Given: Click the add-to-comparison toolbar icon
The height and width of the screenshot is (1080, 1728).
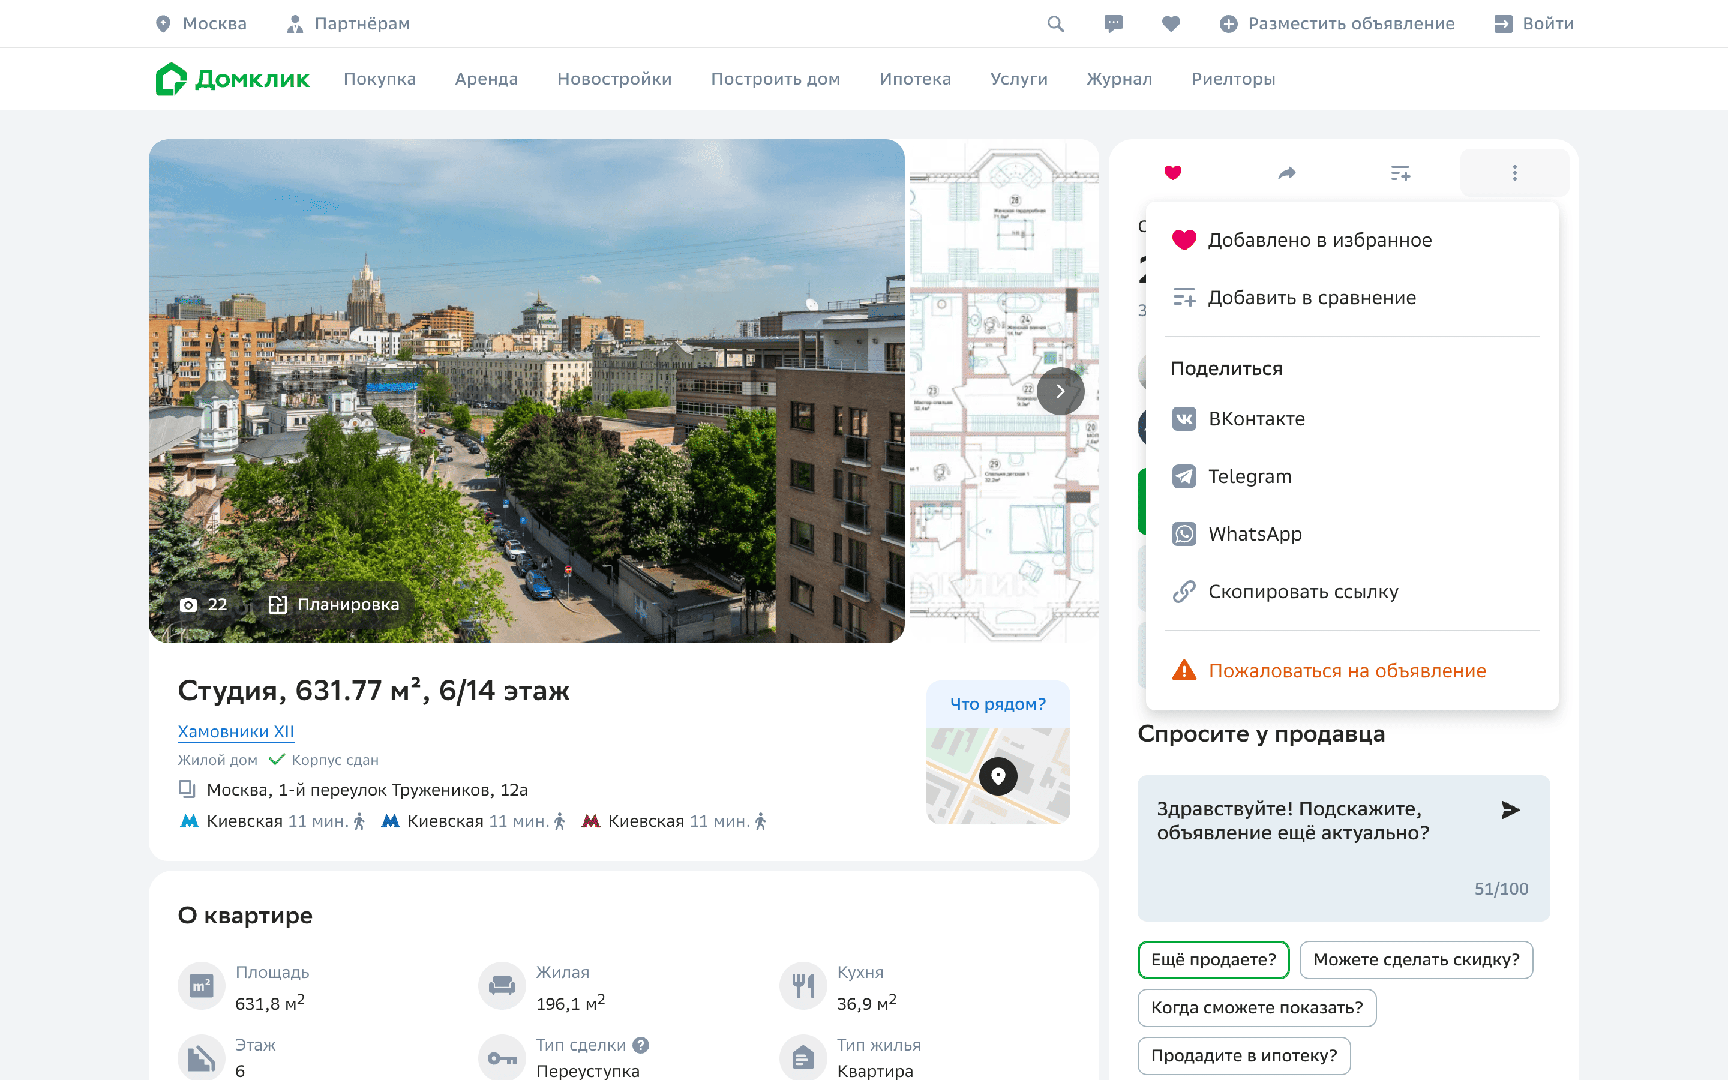Looking at the screenshot, I should [1400, 172].
